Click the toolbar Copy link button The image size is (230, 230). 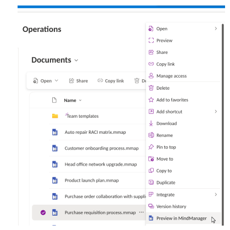(110, 81)
